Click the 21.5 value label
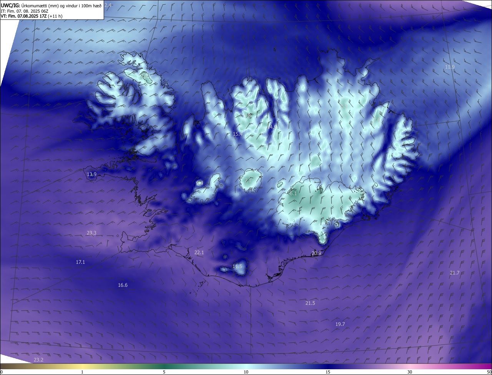Viewport: 492px width, 375px height. pos(310,303)
